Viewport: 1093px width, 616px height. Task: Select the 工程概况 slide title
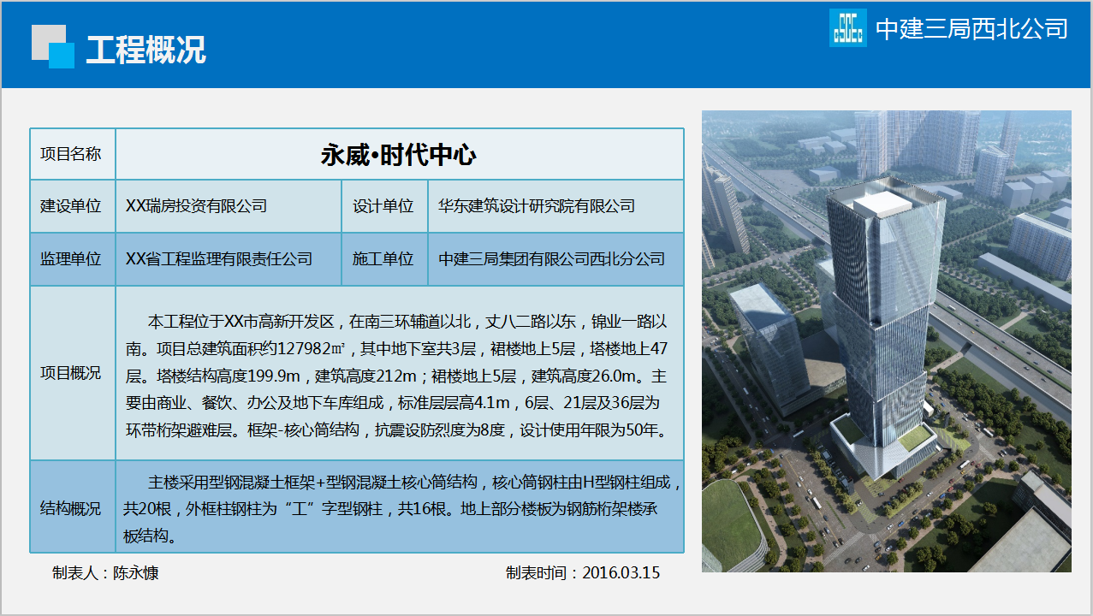tap(146, 50)
